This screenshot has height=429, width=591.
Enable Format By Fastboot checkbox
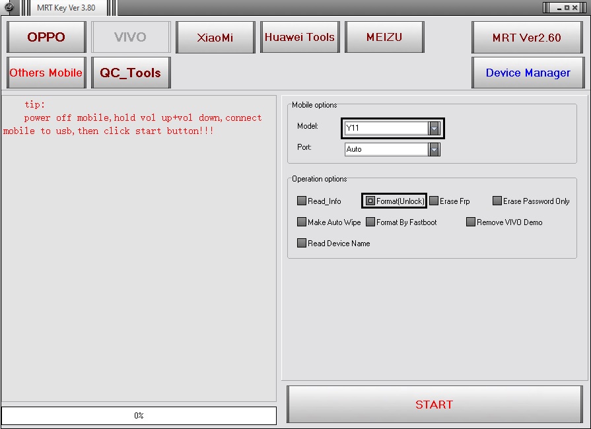[x=370, y=222]
